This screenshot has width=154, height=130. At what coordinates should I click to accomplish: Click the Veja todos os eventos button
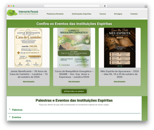click(x=74, y=91)
